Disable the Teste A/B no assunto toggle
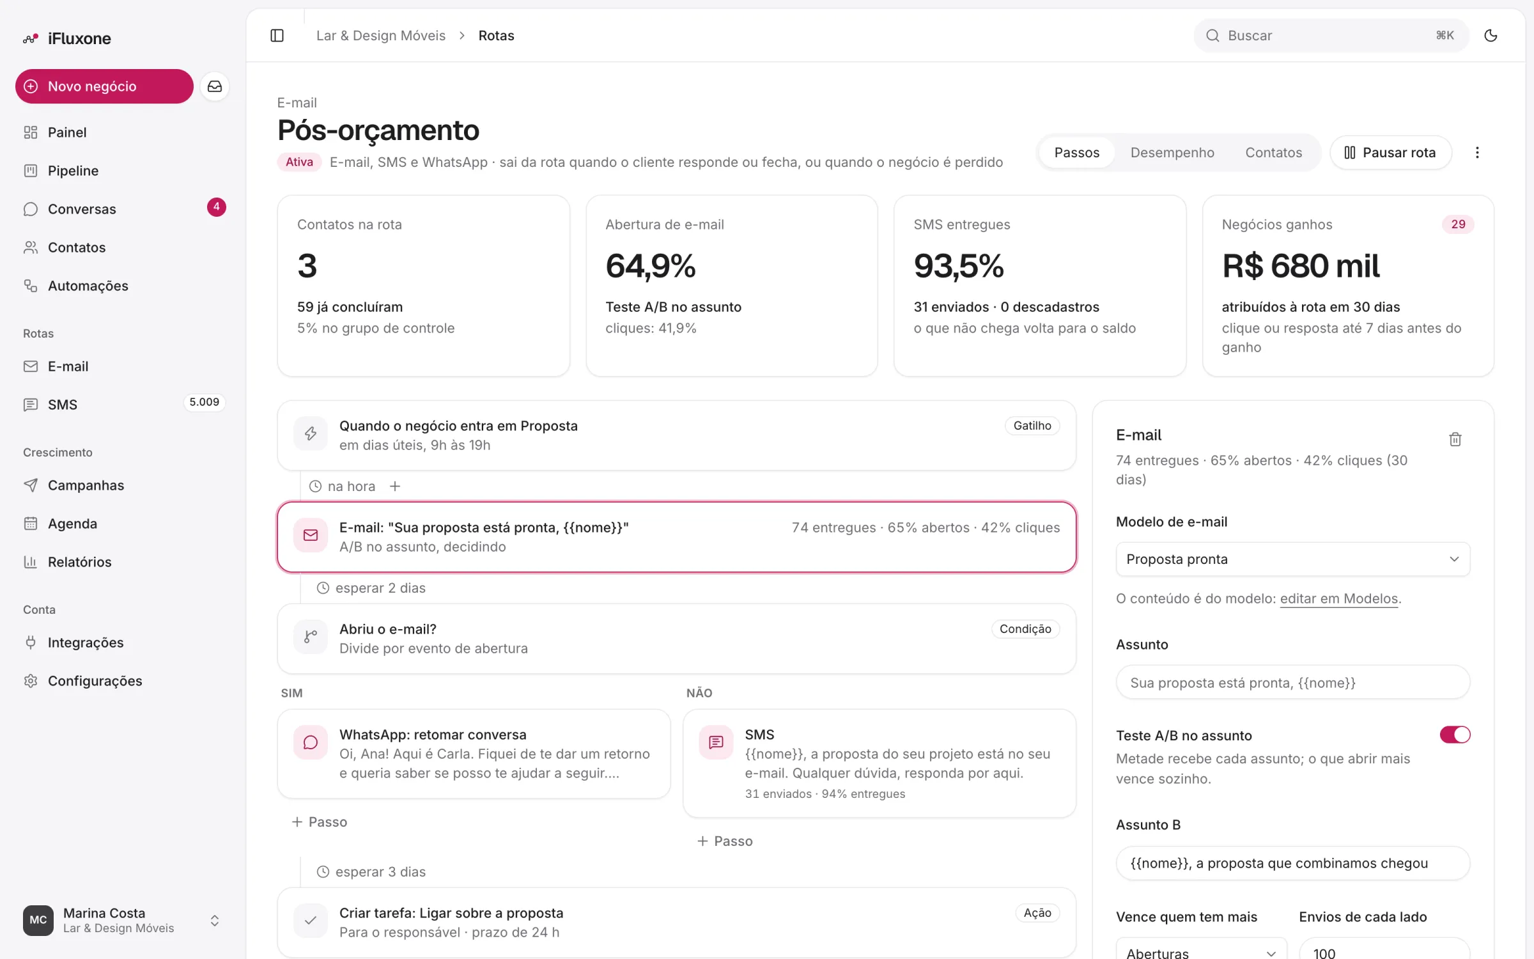 [1455, 735]
